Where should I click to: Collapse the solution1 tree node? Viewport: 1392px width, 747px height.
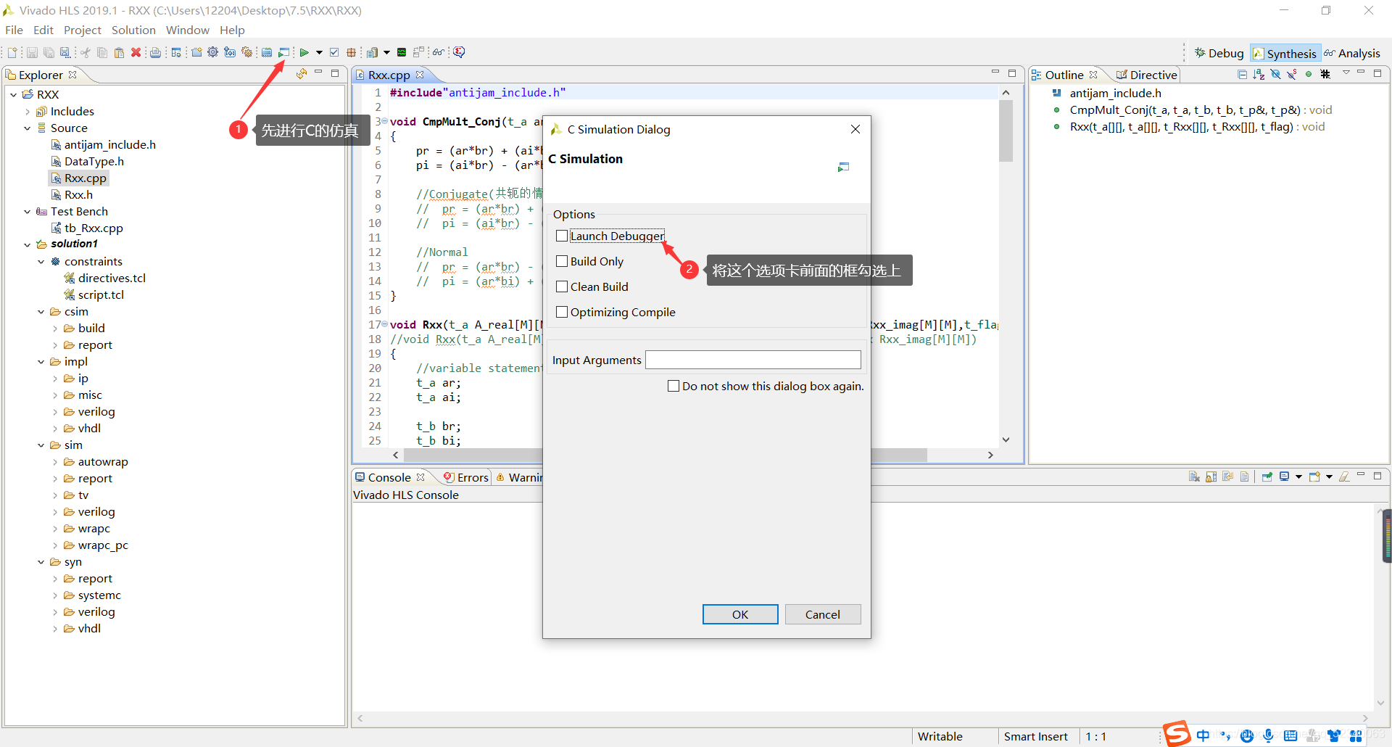[x=27, y=244]
